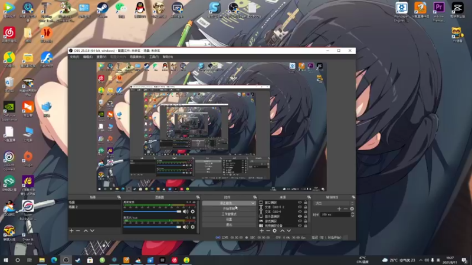This screenshot has width=472, height=265.
Task: Move scene up with the scenes up arrow
Action: pyautogui.click(x=86, y=231)
